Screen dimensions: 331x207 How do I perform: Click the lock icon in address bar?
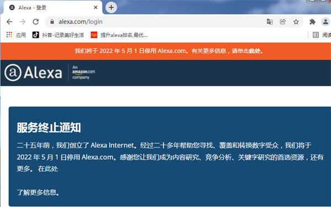point(52,21)
